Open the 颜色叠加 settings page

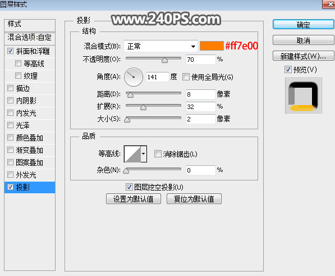30,138
